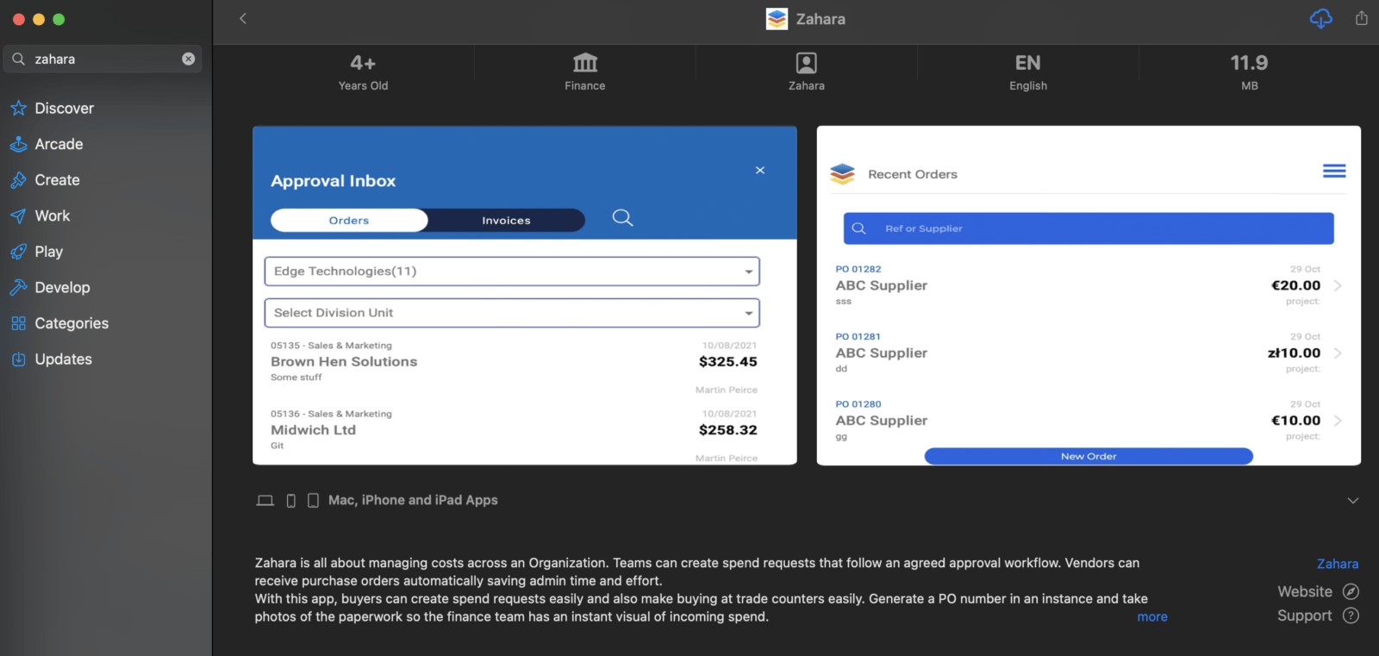Screen dimensions: 1379x656
Task: Click the New Order button
Action: pos(1089,456)
